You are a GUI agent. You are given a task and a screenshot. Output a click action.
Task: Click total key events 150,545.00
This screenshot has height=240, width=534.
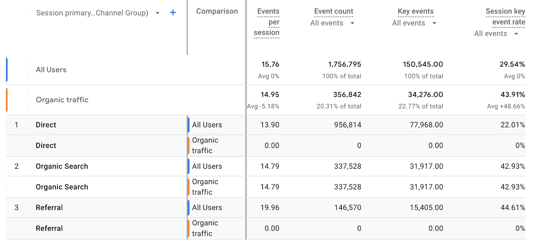(423, 64)
